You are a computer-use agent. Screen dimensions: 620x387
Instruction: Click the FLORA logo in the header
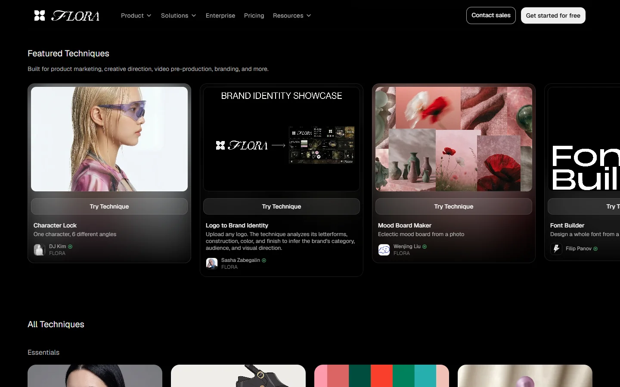click(x=67, y=15)
